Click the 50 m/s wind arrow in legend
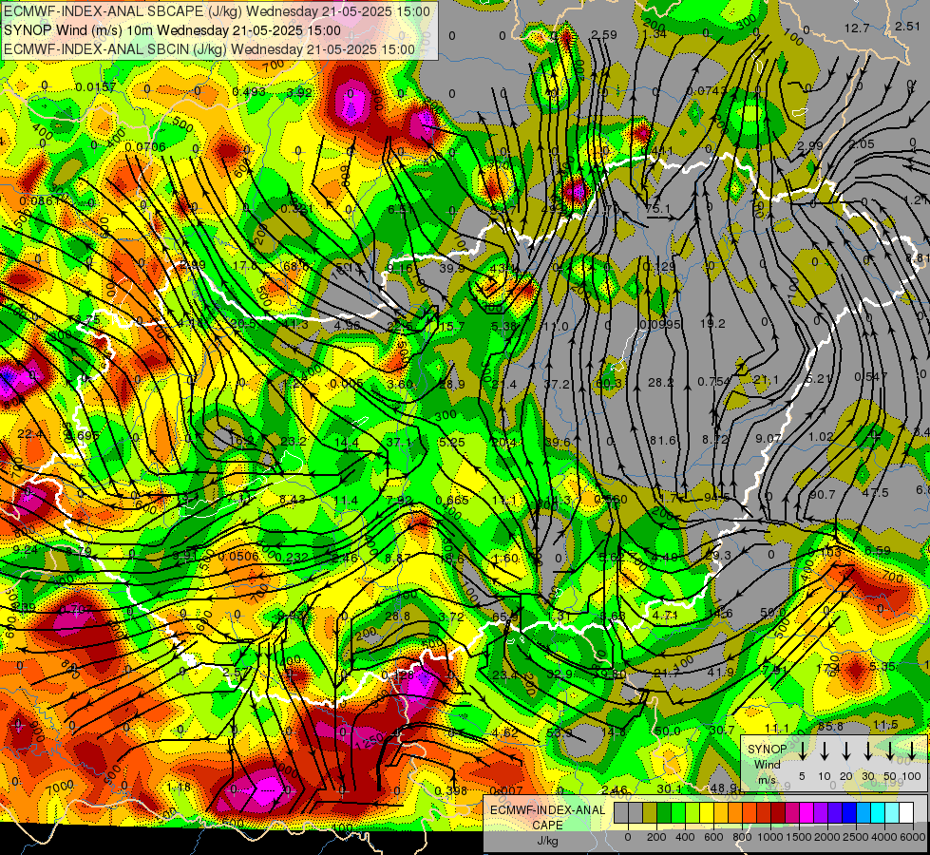Image resolution: width=930 pixels, height=855 pixels. [x=890, y=750]
